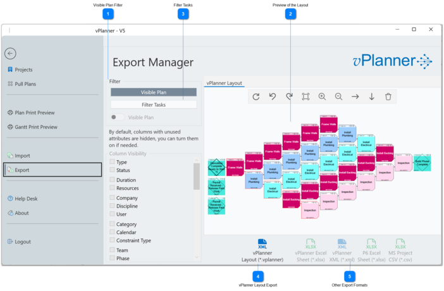444x291 pixels.
Task: Select the vPlanner Layout tab
Action: pyautogui.click(x=224, y=83)
